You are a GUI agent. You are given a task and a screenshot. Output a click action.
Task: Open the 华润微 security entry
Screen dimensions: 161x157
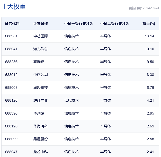point(39,113)
